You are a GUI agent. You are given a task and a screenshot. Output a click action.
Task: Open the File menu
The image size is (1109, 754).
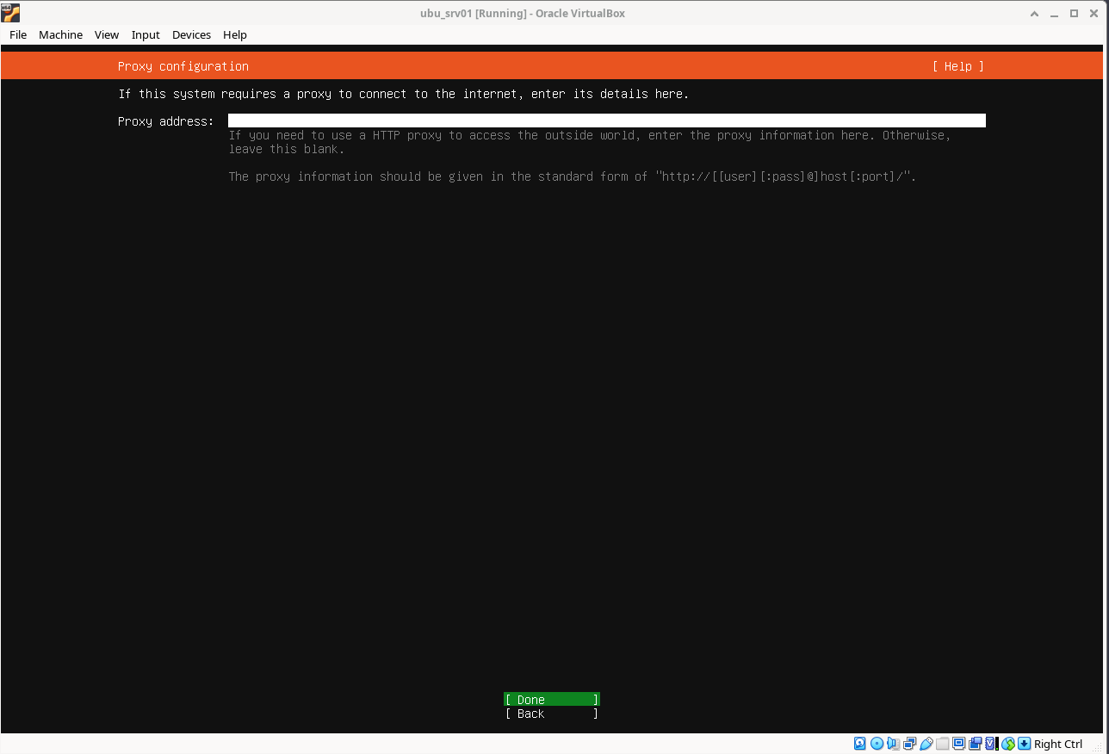[18, 34]
